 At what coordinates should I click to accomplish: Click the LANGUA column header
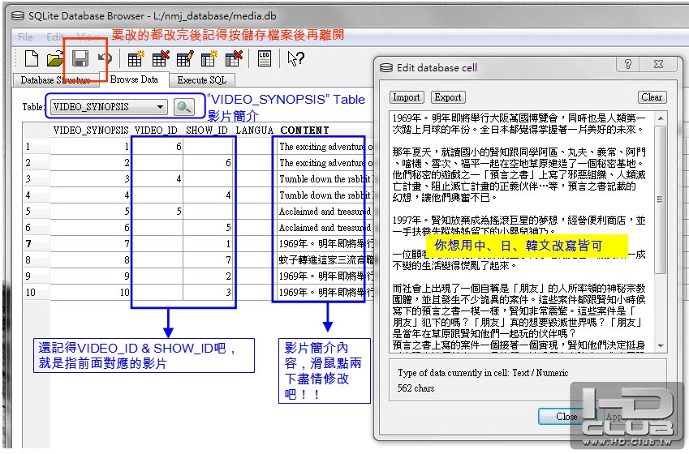coord(255,131)
